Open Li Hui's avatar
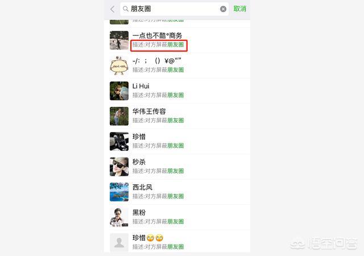 coord(119,91)
